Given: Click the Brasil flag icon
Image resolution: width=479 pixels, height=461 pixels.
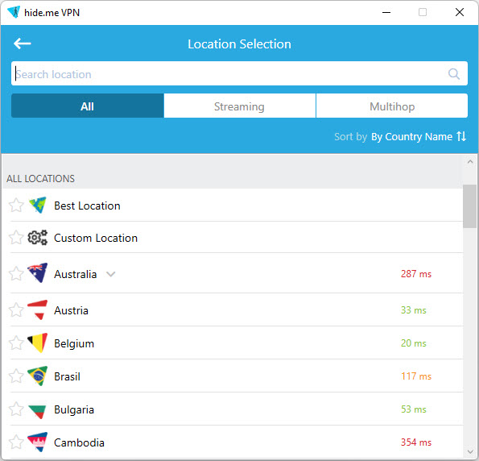Looking at the screenshot, I should pos(38,376).
